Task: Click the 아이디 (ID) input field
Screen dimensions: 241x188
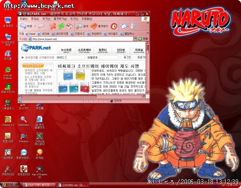Action: (x=76, y=57)
